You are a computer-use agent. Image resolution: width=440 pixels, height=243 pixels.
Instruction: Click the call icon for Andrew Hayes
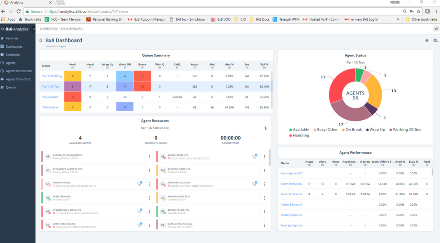point(140,184)
